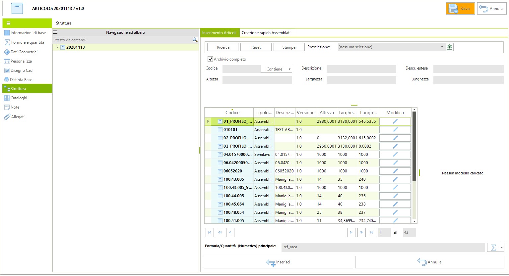The image size is (509, 276).
Task: Open Allegati section
Action: pyautogui.click(x=27, y=117)
